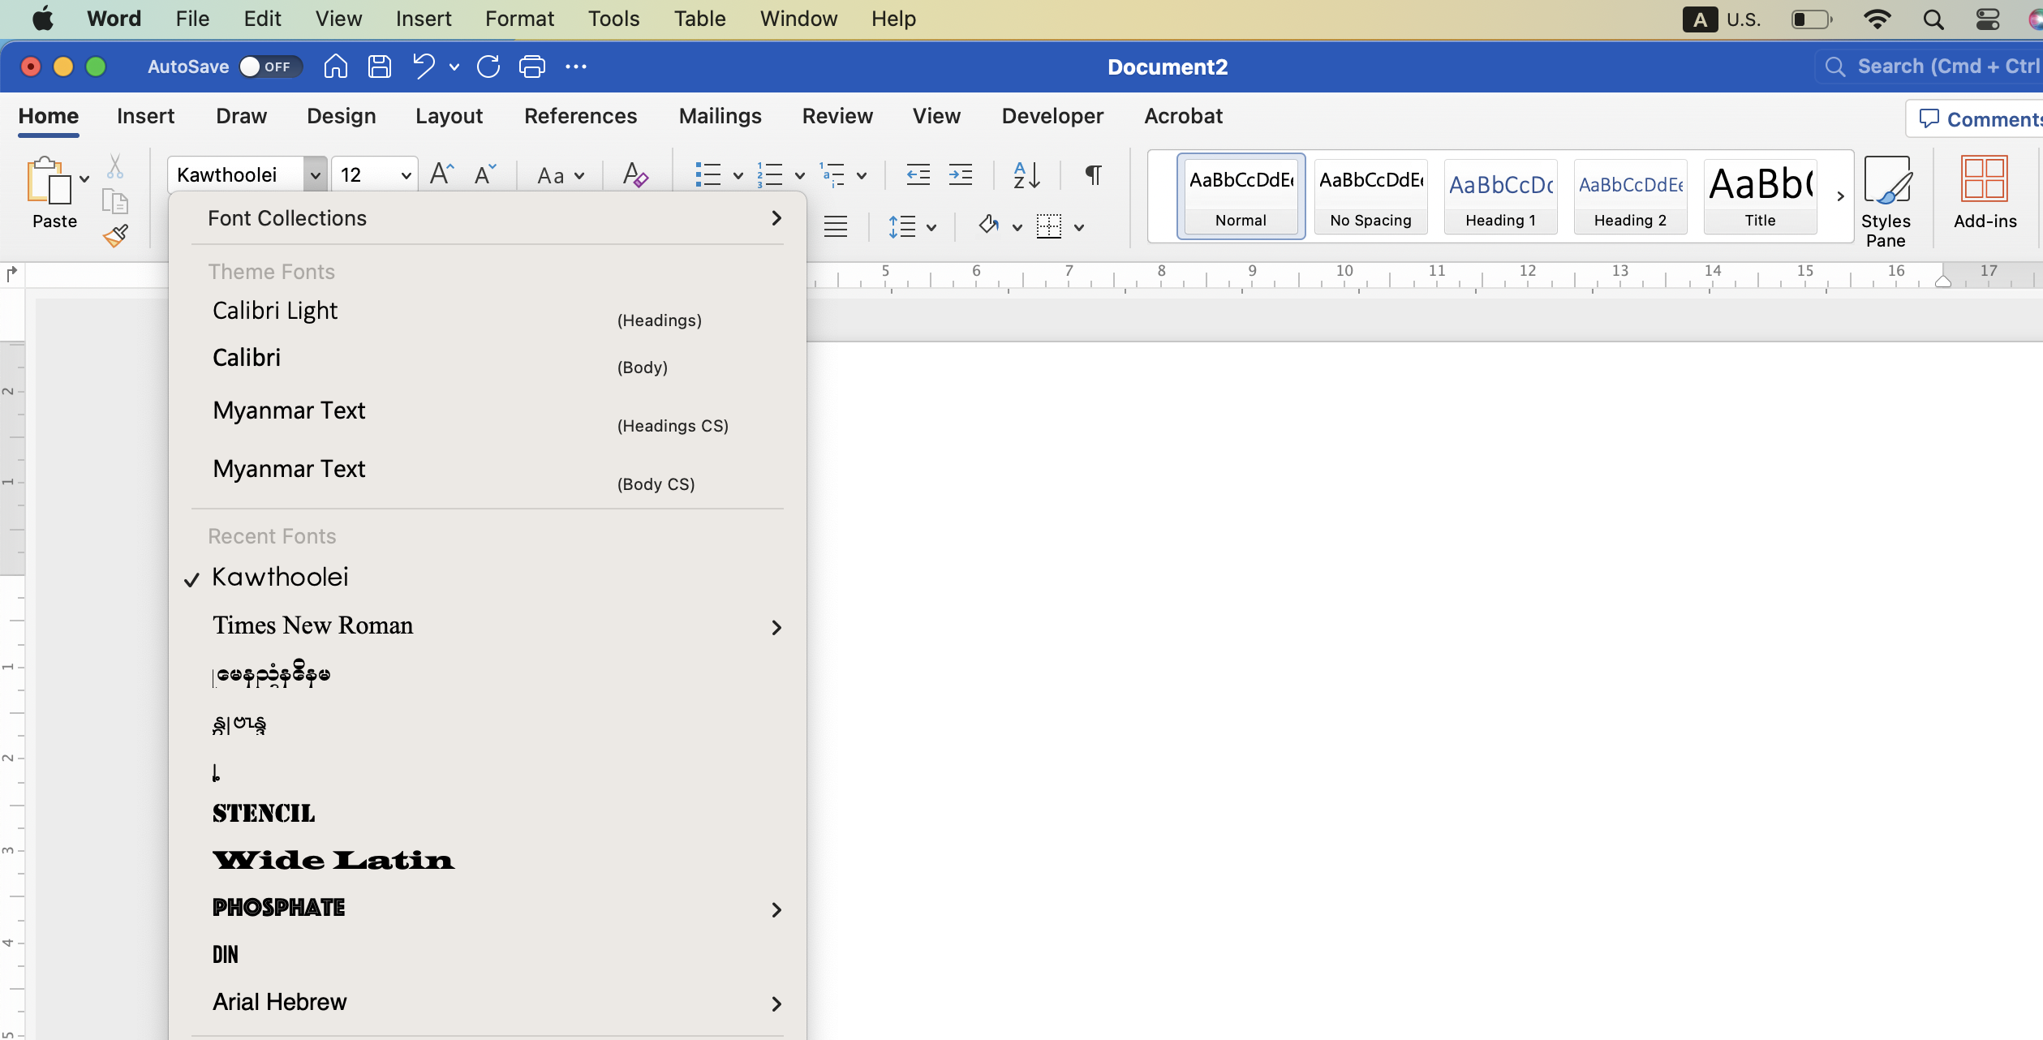Expand Font Collections submenu
Image resolution: width=2043 pixels, height=1040 pixels.
coord(776,218)
